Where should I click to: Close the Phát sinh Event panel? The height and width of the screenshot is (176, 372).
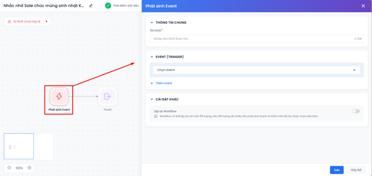pos(363,6)
